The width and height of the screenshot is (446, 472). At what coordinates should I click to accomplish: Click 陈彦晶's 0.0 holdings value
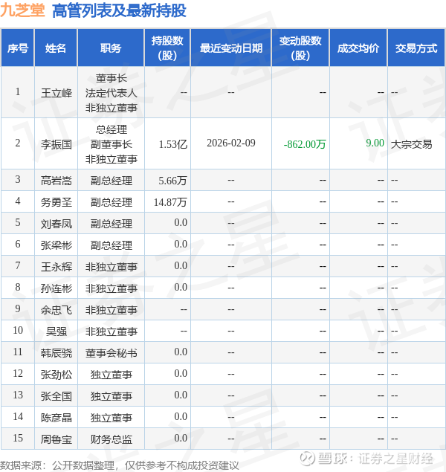click(181, 416)
